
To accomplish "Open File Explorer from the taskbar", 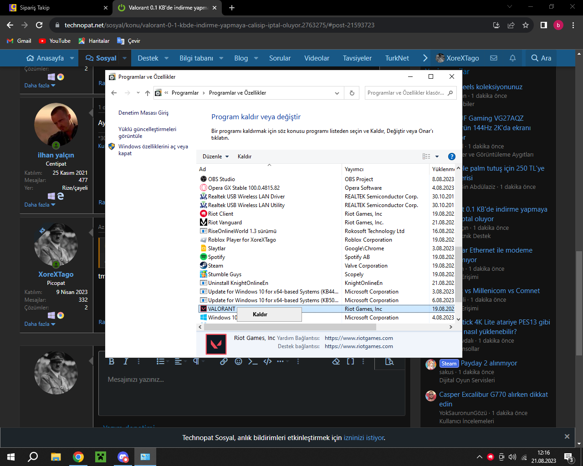I will click(x=56, y=457).
